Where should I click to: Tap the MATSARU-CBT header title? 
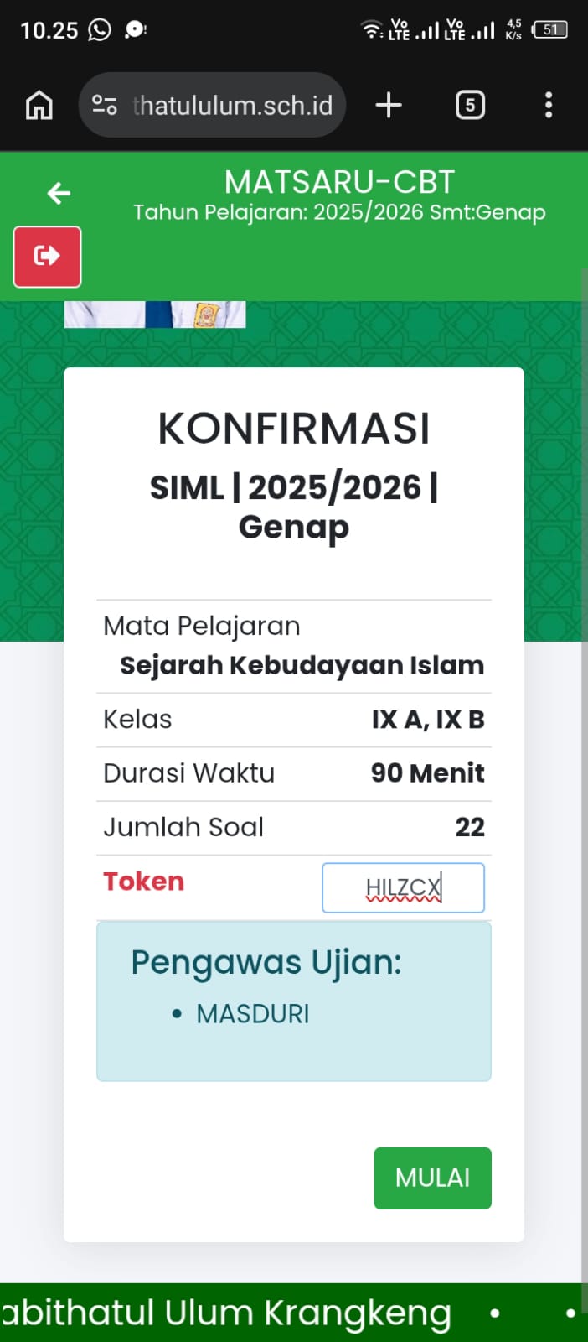tap(339, 182)
